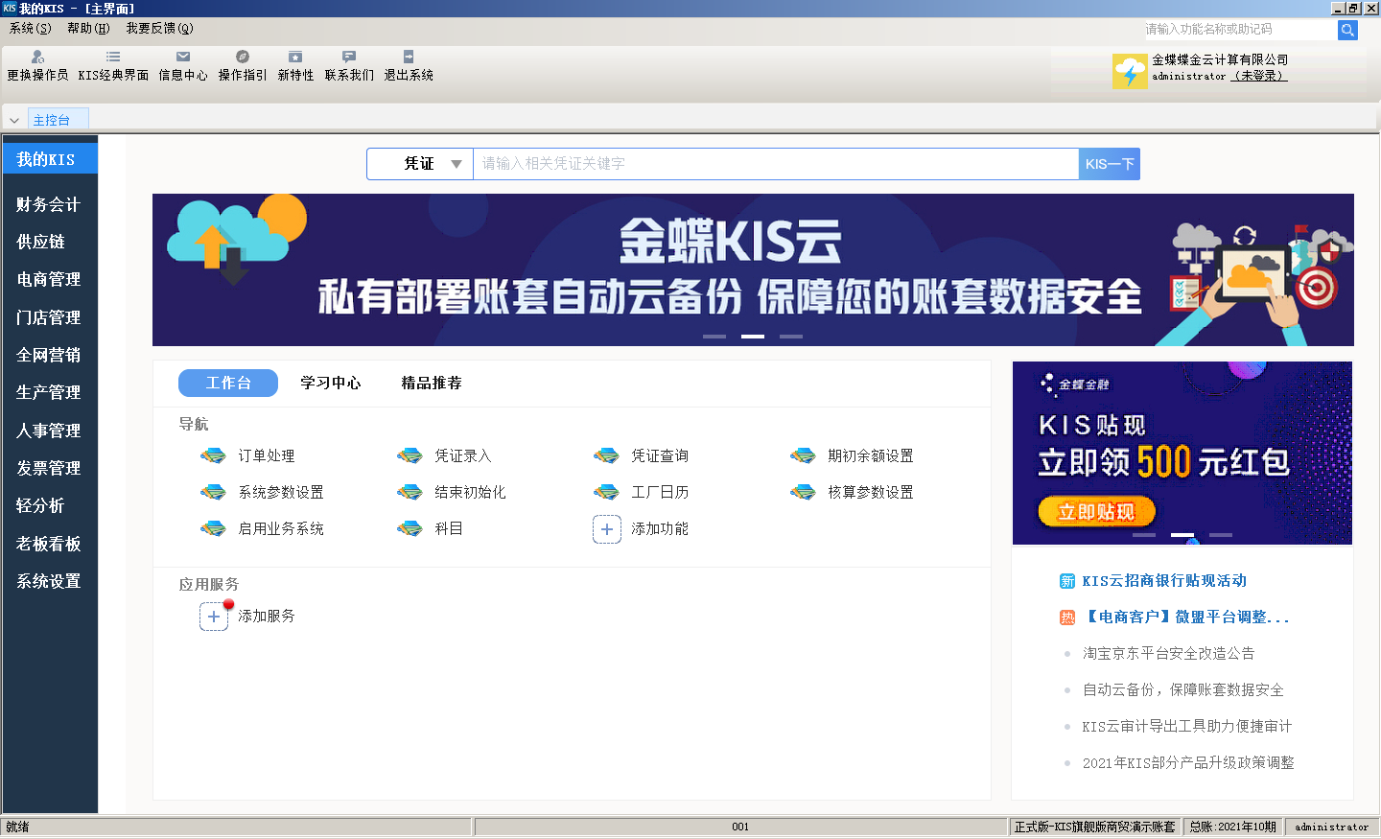Image resolution: width=1381 pixels, height=839 pixels.
Task: Open 凭证查询 navigation icon
Action: pos(606,455)
